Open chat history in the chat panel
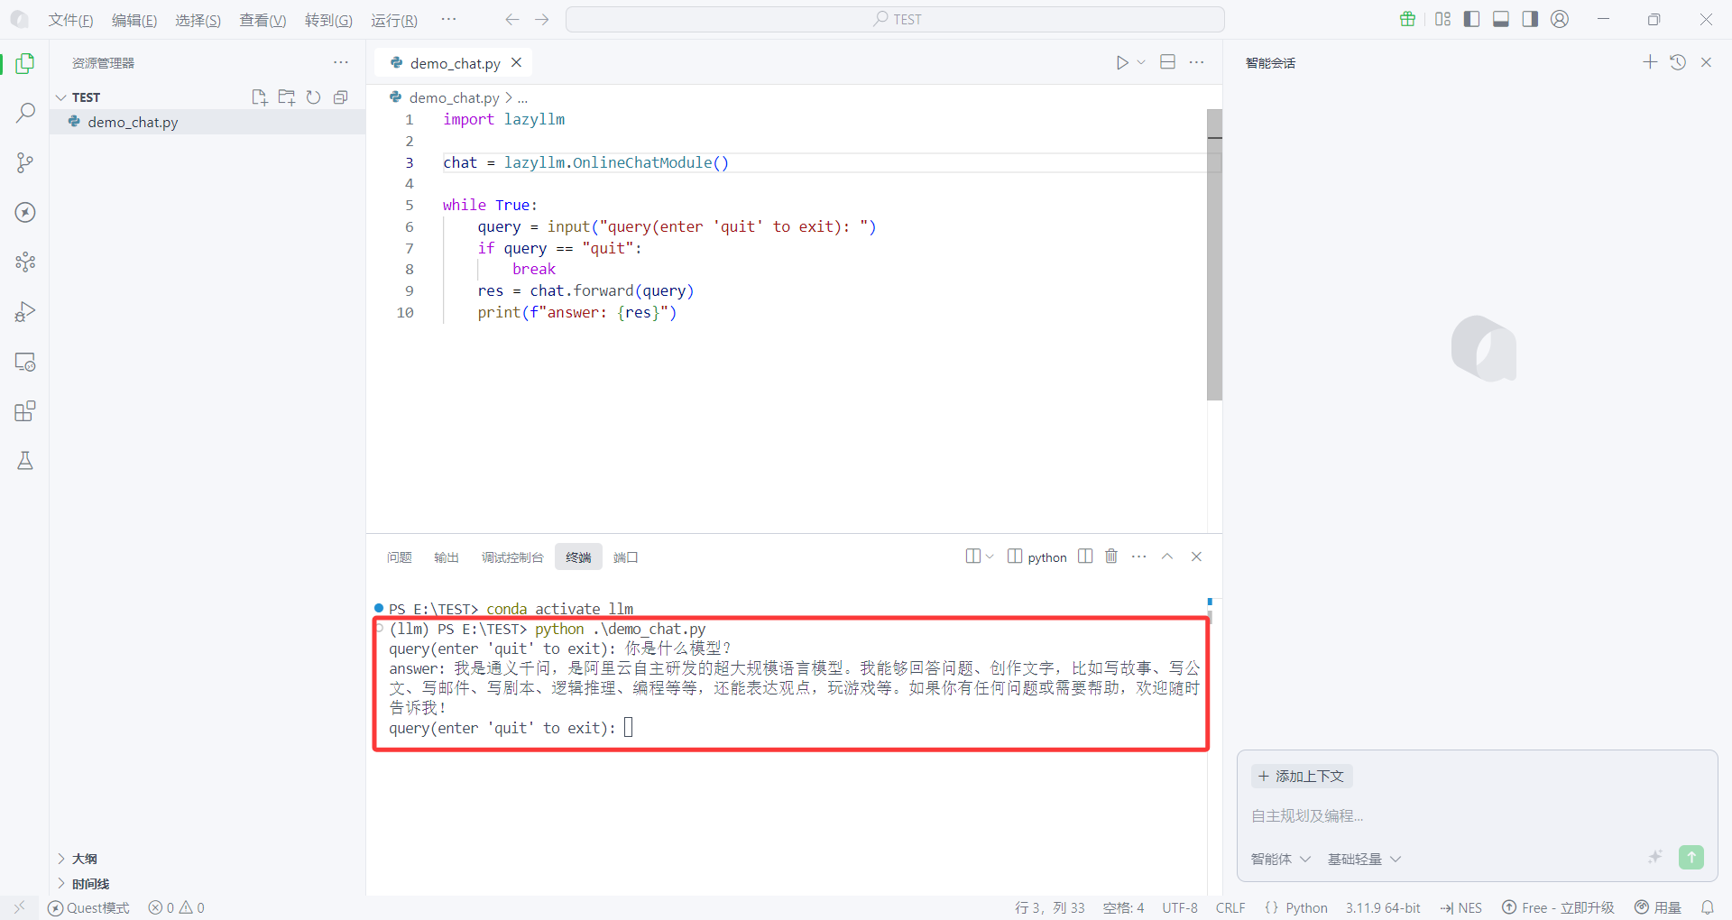This screenshot has height=920, width=1732. coord(1678,62)
